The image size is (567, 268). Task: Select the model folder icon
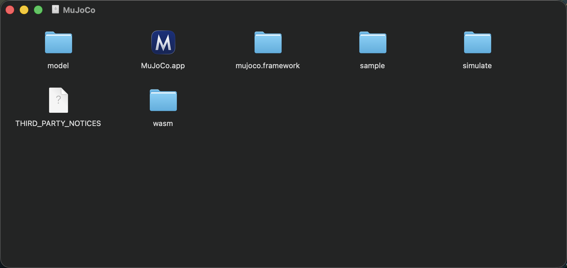pos(58,42)
